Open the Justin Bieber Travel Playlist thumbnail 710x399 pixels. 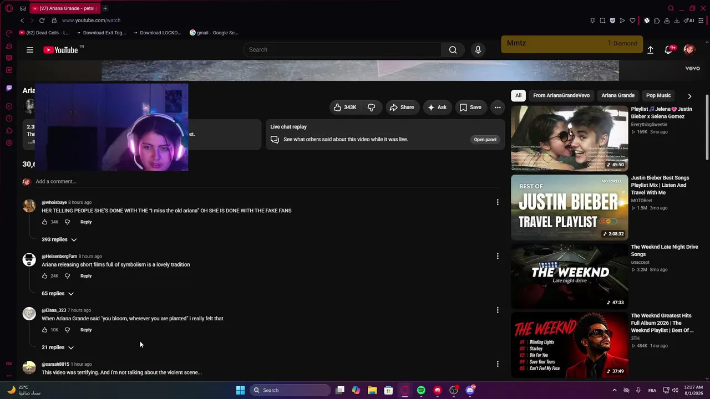570,207
